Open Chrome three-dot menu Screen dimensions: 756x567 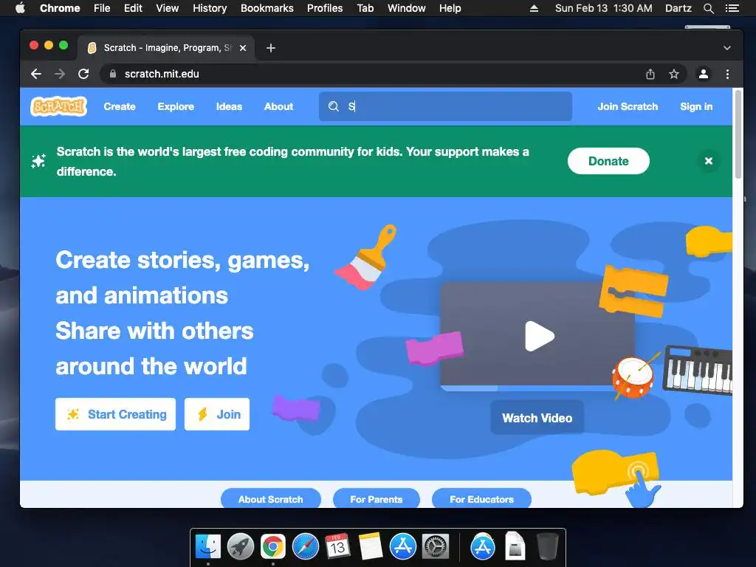coord(727,74)
